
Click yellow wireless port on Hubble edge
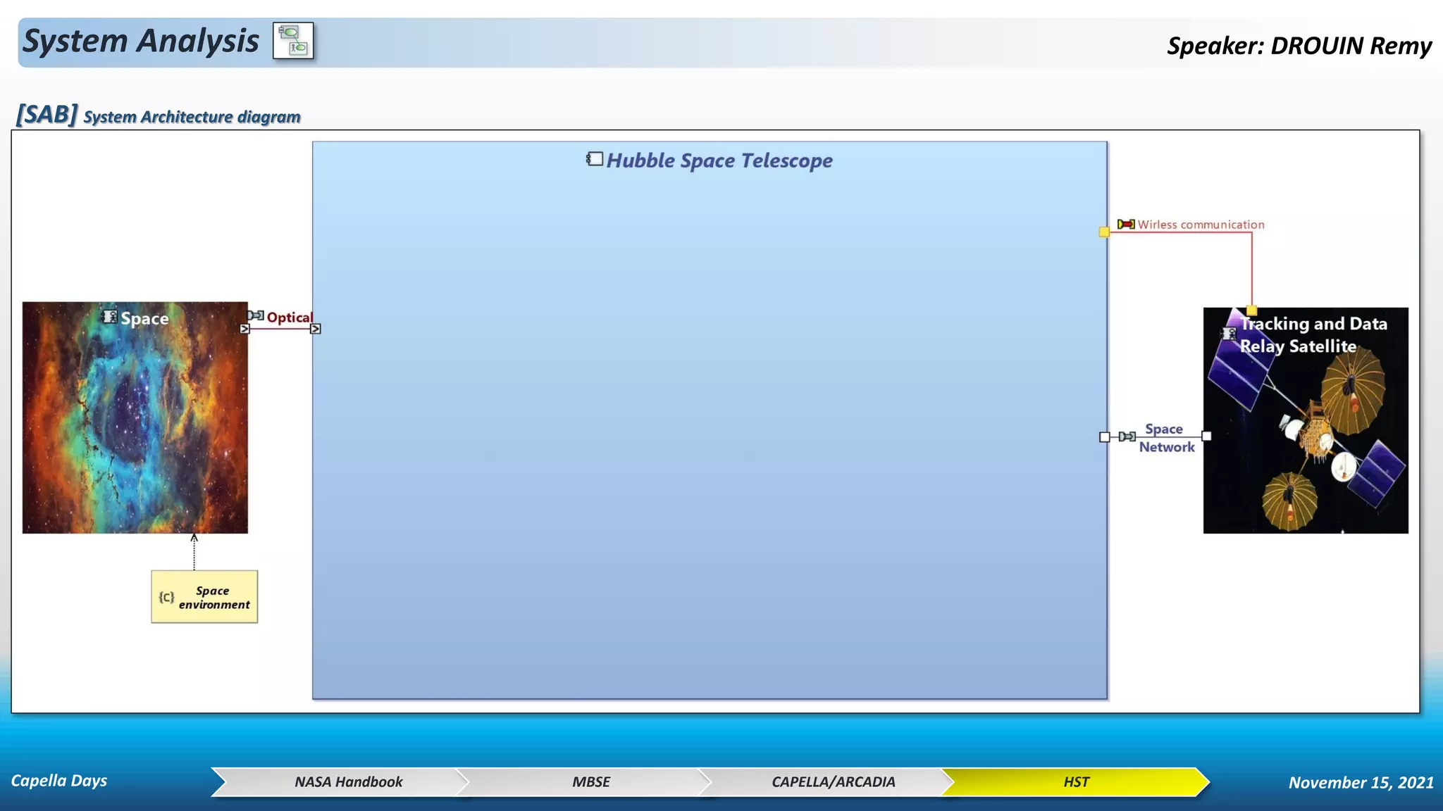(x=1104, y=232)
